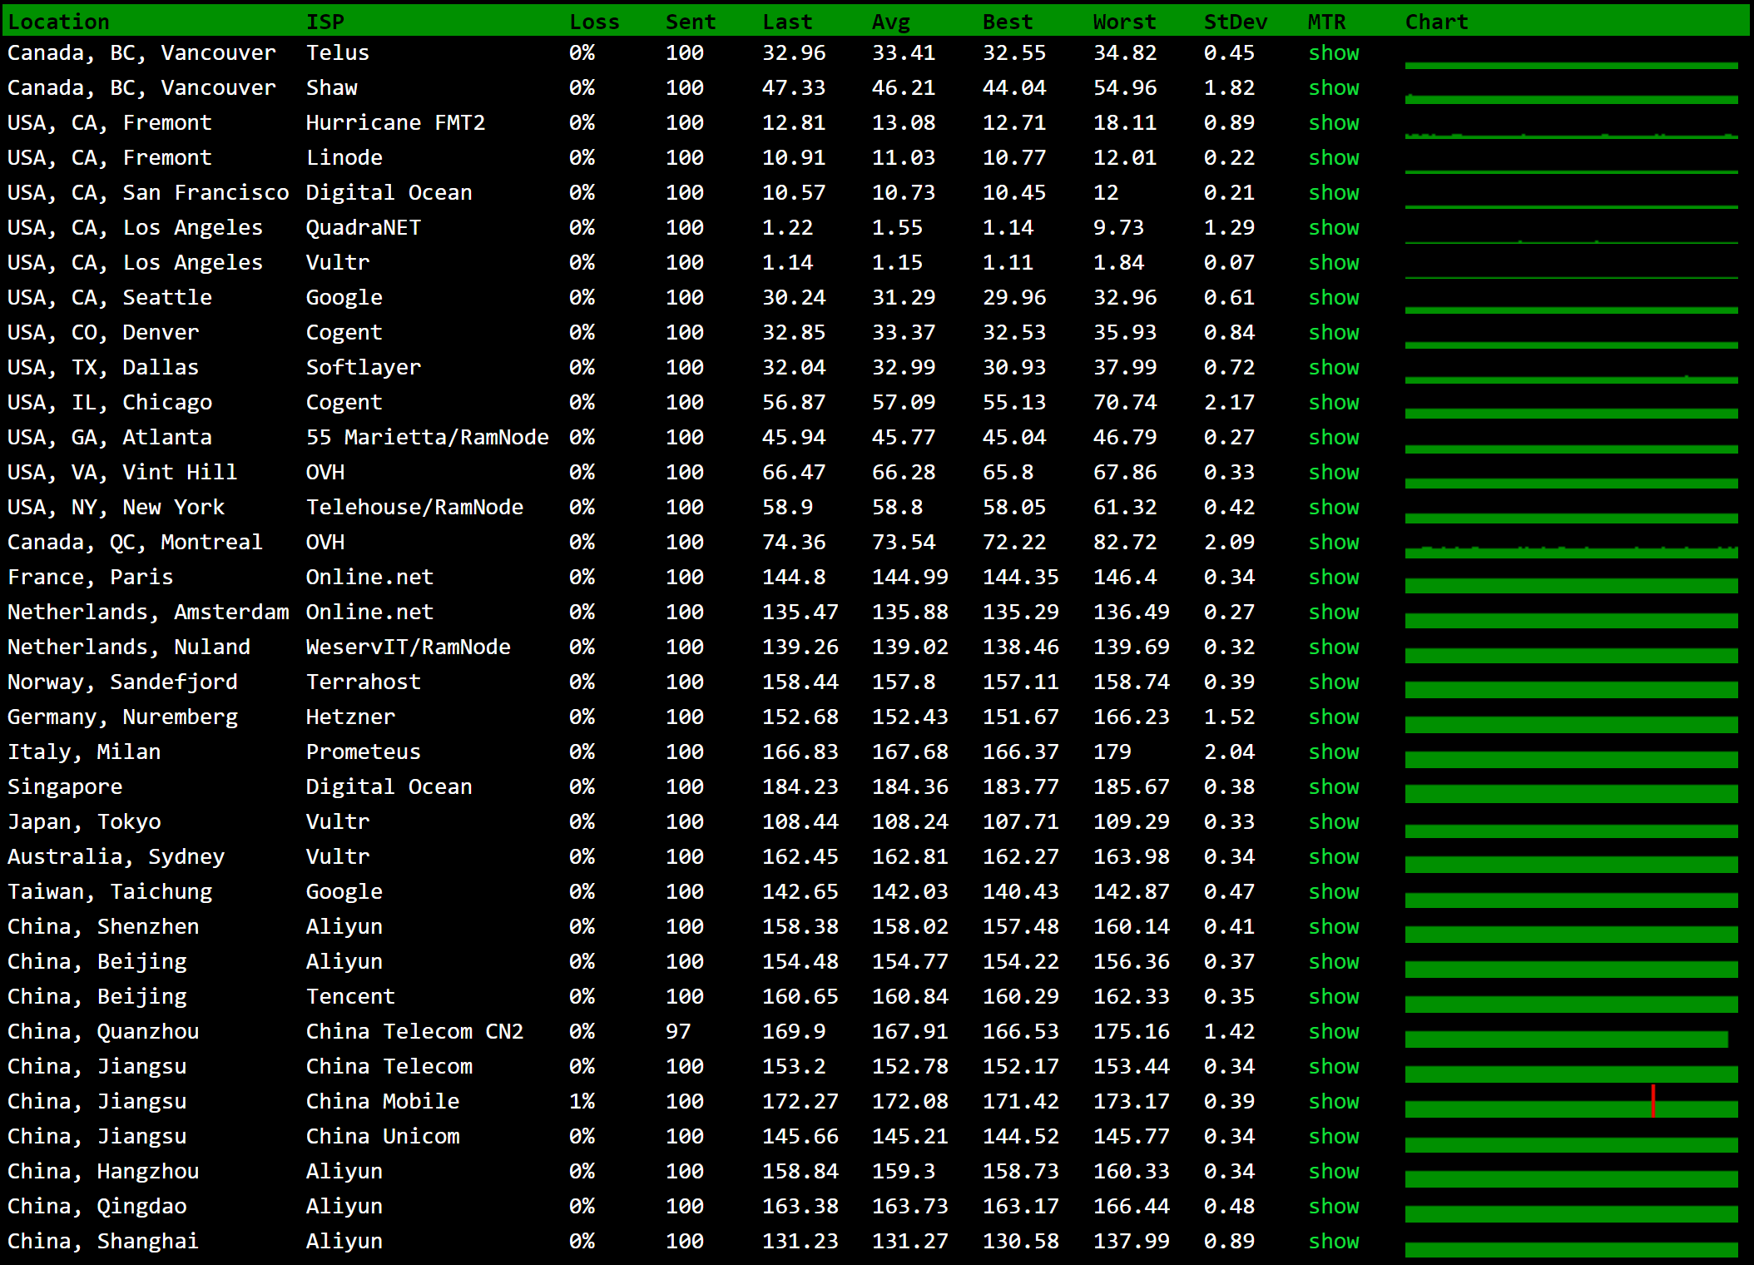
Task: Show MTR for Aliyun Shenzhen
Action: [1334, 927]
